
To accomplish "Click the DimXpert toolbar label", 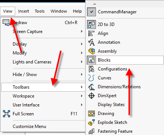I will click(x=107, y=96).
